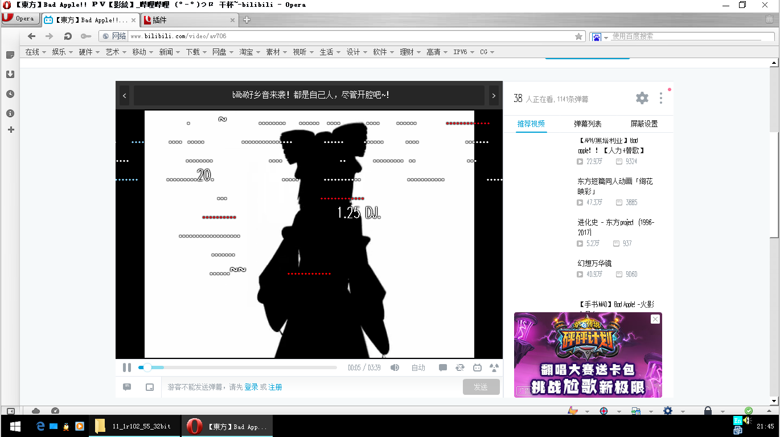Open the player volume control
This screenshot has width=780, height=437.
[395, 367]
